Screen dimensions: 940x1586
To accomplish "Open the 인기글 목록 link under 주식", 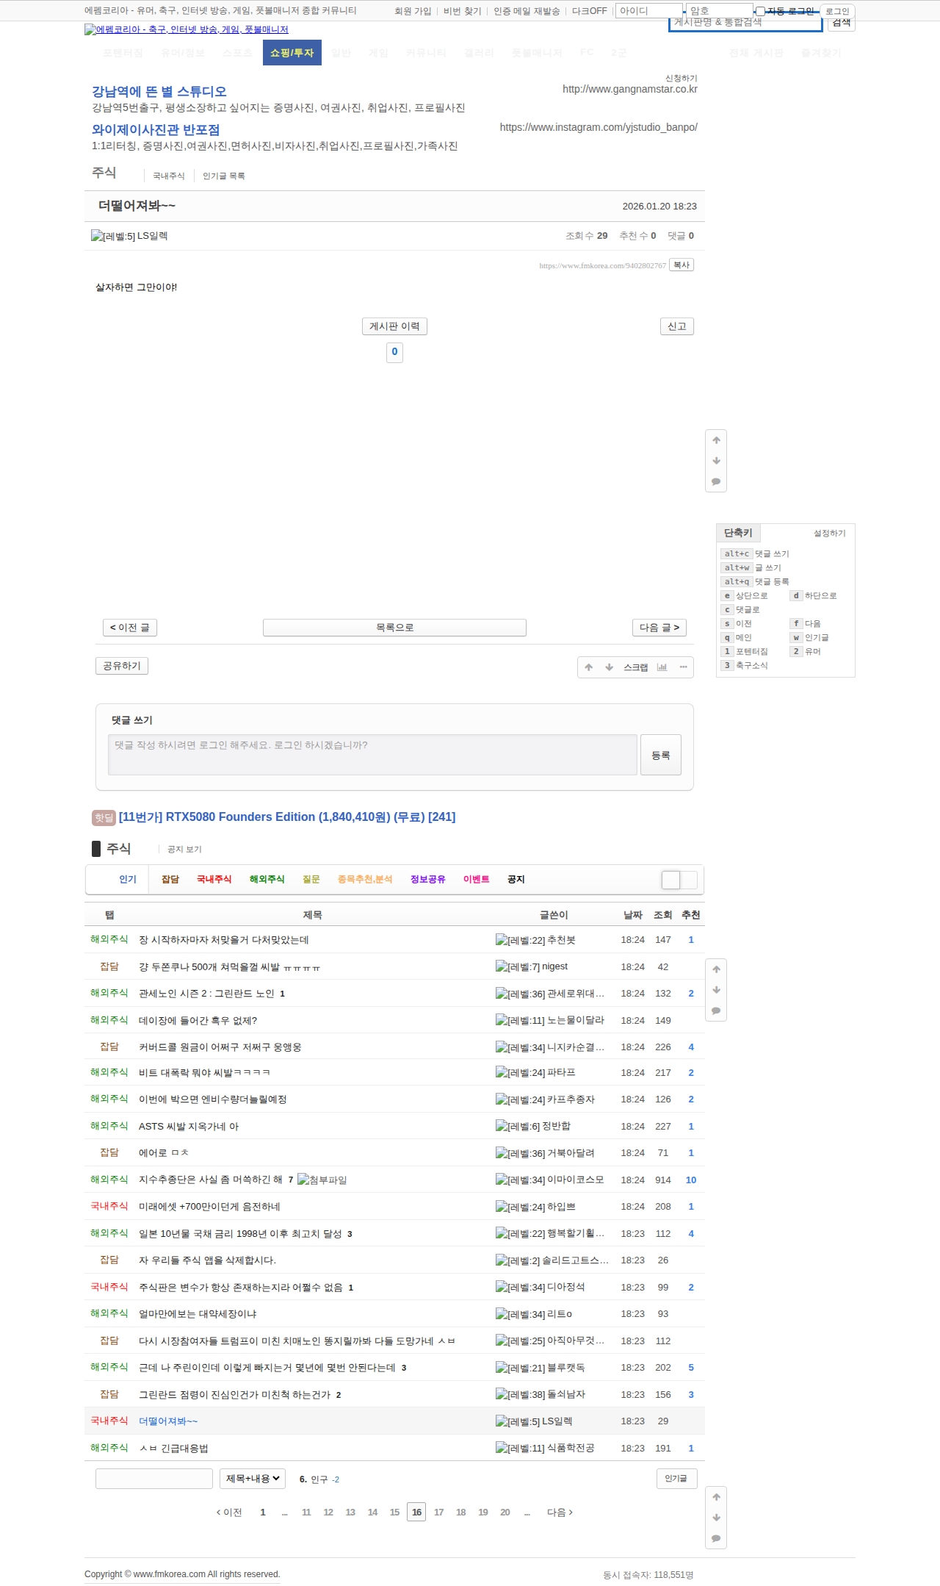I will pos(224,176).
